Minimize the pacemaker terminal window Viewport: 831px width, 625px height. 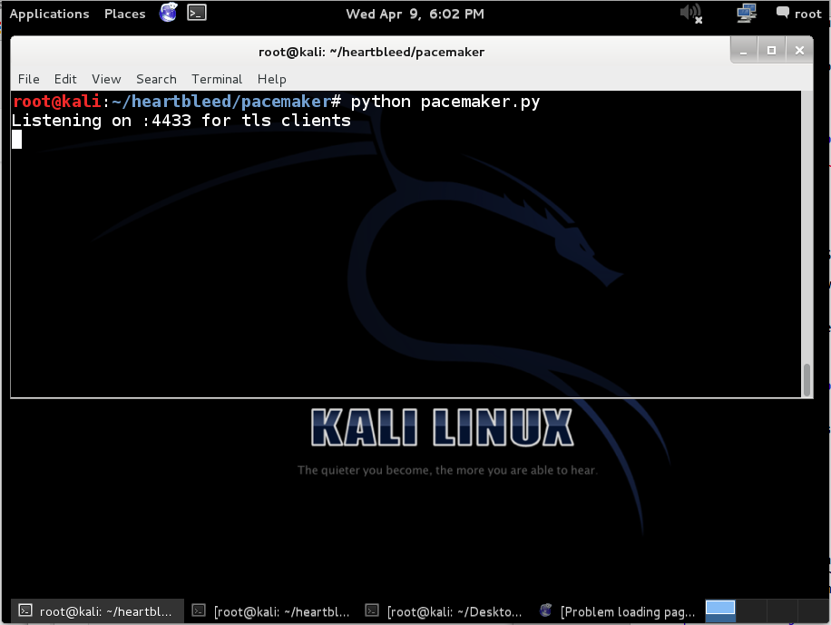point(744,51)
